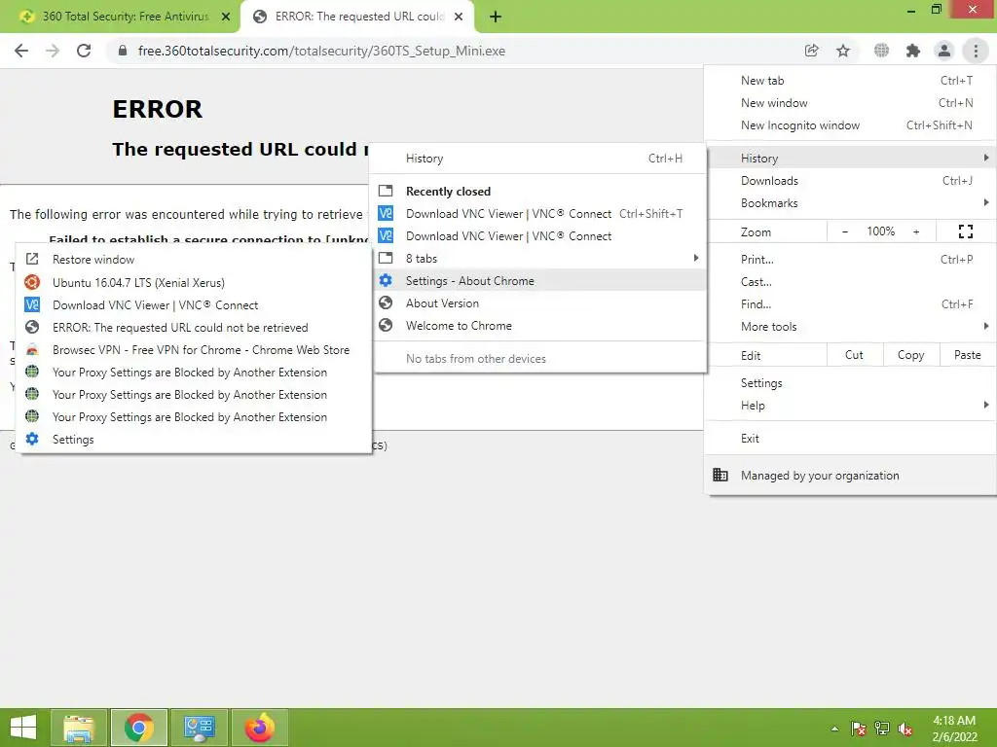
Task: Decrease zoom with the minus button
Action: point(845,231)
